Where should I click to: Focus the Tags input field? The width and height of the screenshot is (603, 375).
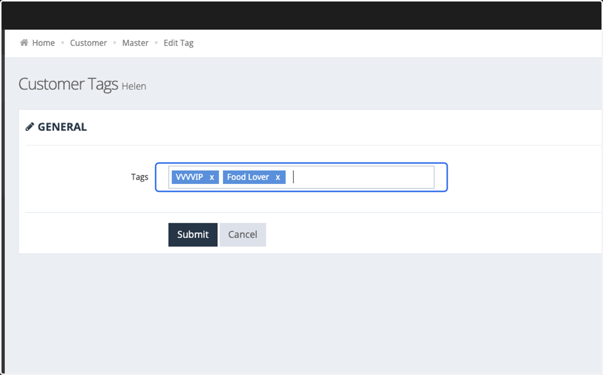(x=301, y=177)
